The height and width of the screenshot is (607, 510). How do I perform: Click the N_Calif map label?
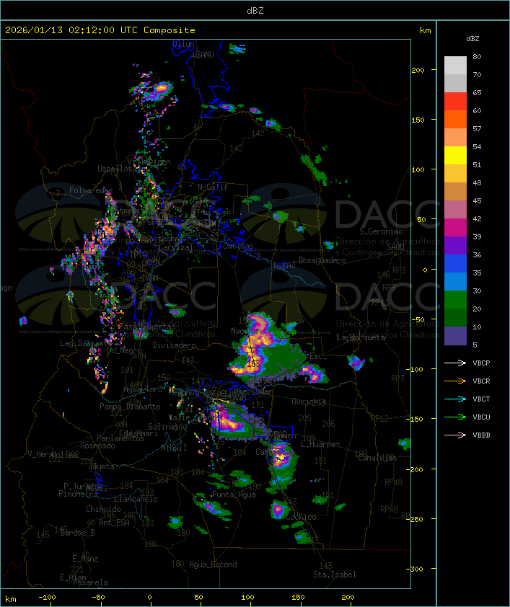[x=213, y=187]
